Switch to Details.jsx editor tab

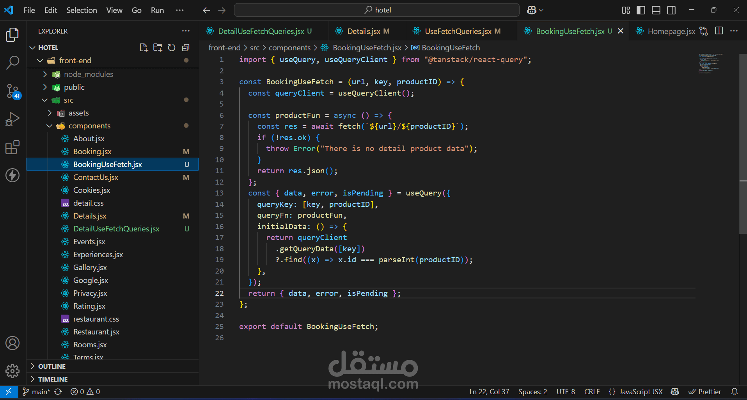click(367, 31)
